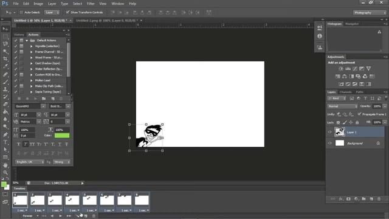
Task: Create new action set folder
Action: (44, 99)
